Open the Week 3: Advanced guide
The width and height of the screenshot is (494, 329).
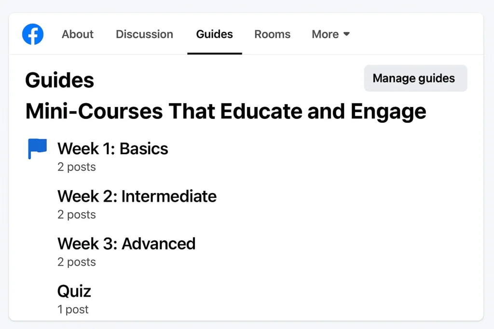pyautogui.click(x=126, y=244)
